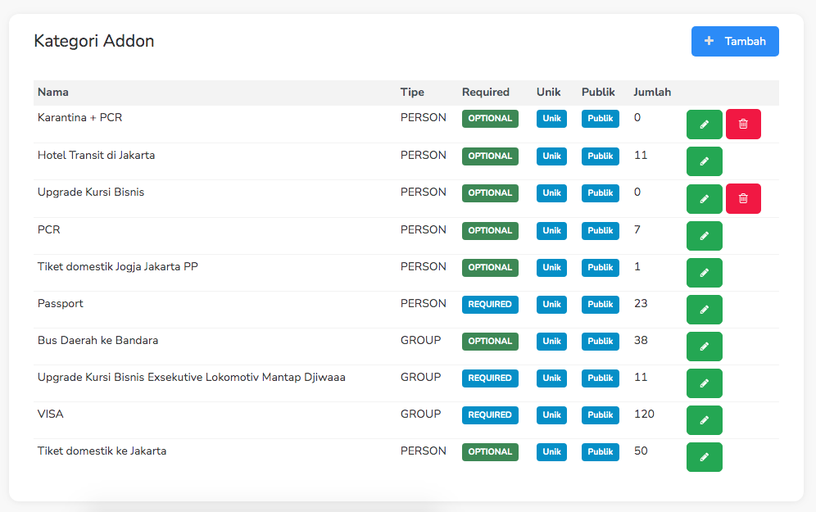Click the Publik badge for Bus Daerah

click(600, 342)
